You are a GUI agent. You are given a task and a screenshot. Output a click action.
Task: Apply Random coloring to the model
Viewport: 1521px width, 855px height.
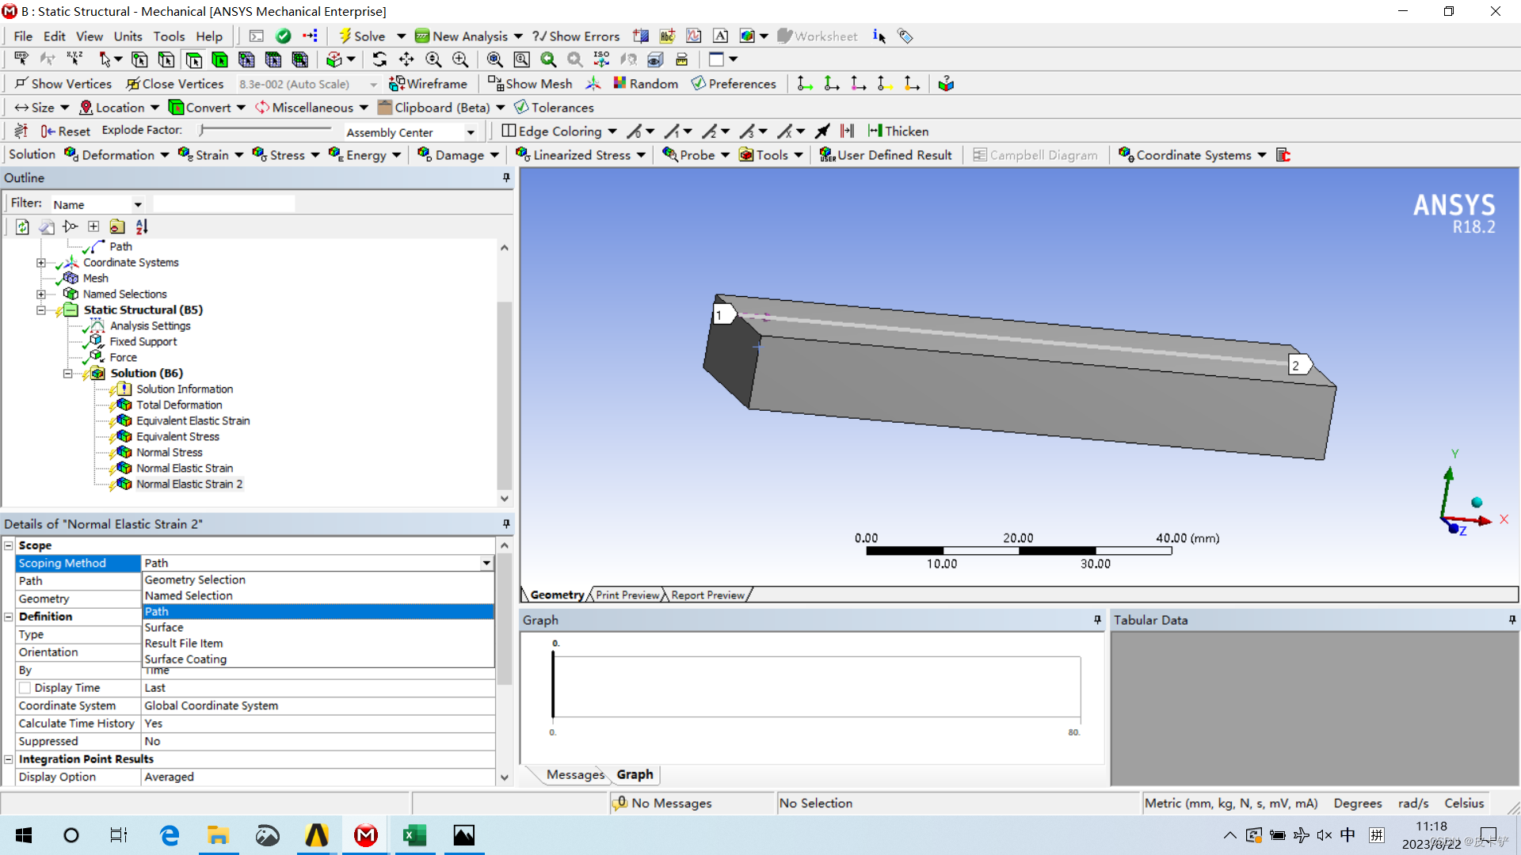(x=645, y=83)
